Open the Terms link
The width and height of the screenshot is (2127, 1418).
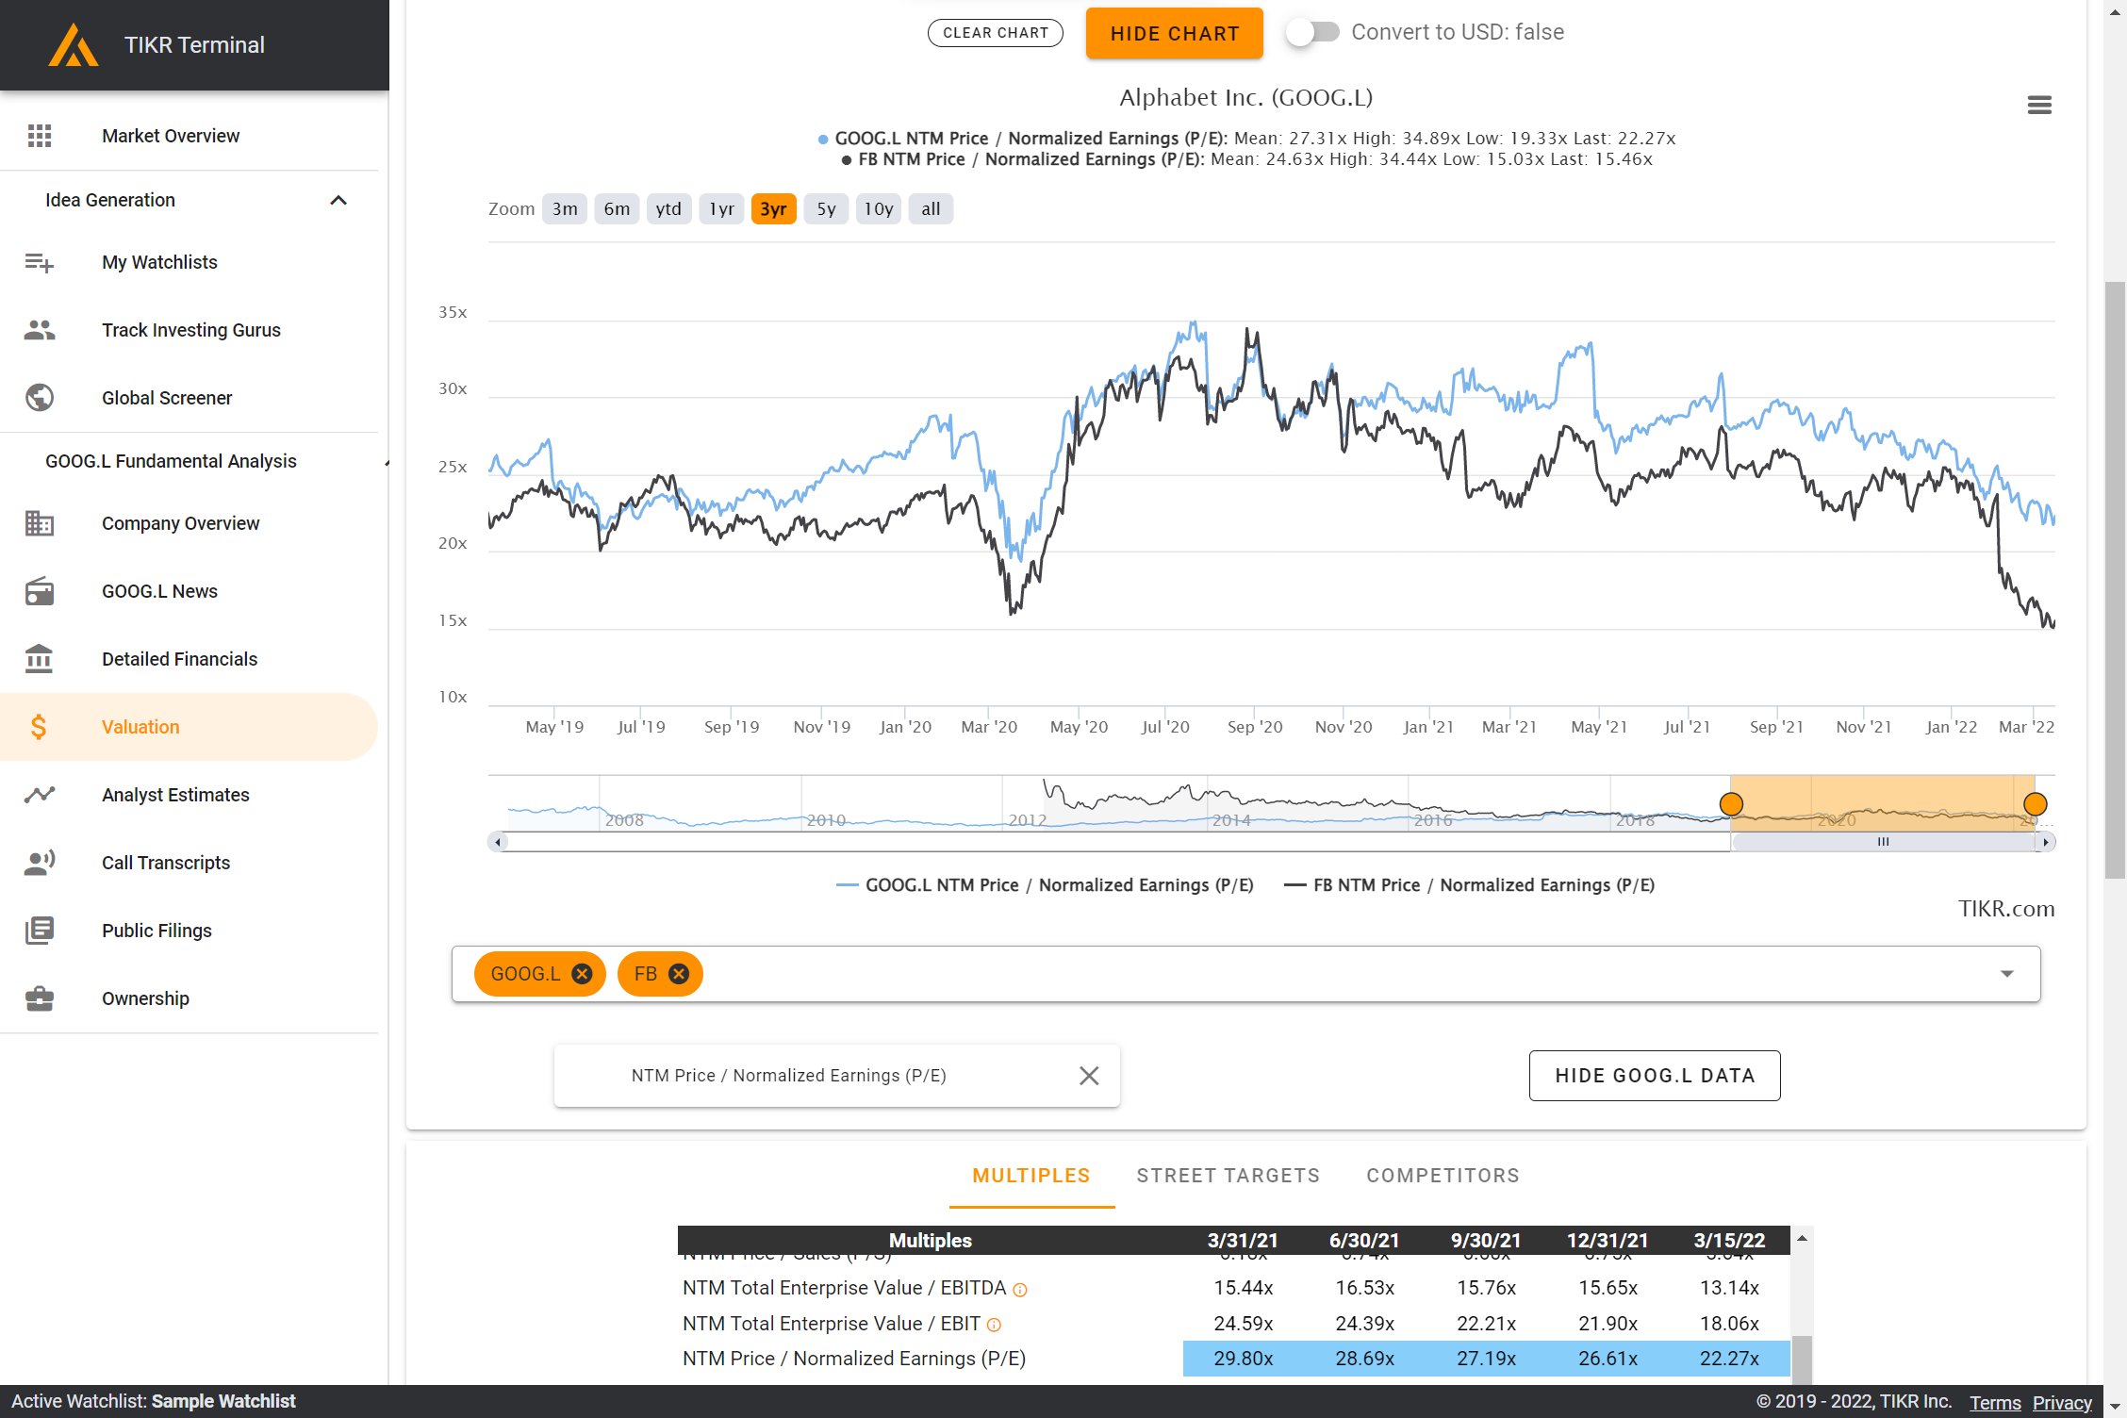coord(1995,1402)
